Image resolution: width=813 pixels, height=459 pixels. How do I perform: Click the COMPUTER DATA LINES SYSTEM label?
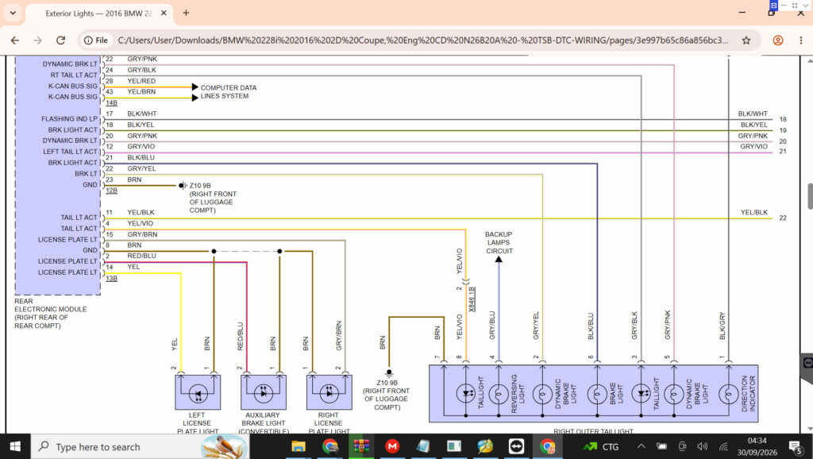click(x=228, y=92)
